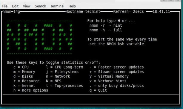The height and width of the screenshot is (109, 183).
Task: Click 'For help type H or ...' text
Action: [111, 21]
